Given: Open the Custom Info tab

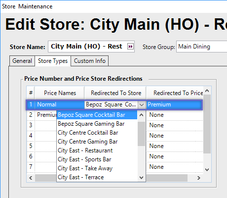Looking at the screenshot, I should (x=90, y=61).
